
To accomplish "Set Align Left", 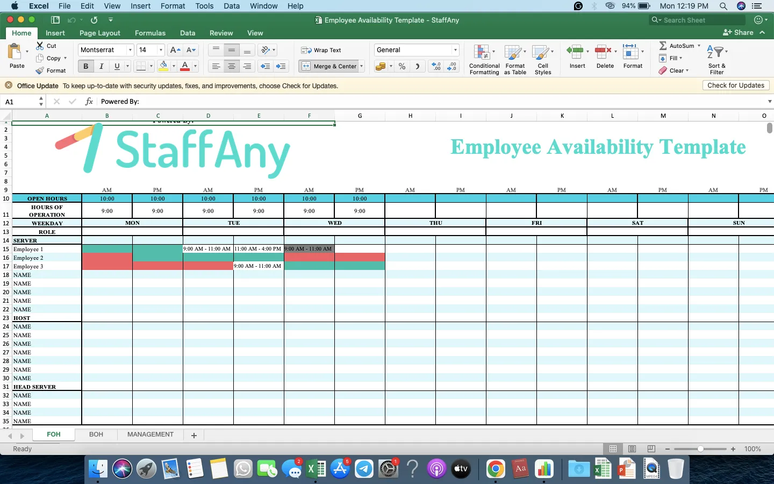I will click(x=216, y=66).
